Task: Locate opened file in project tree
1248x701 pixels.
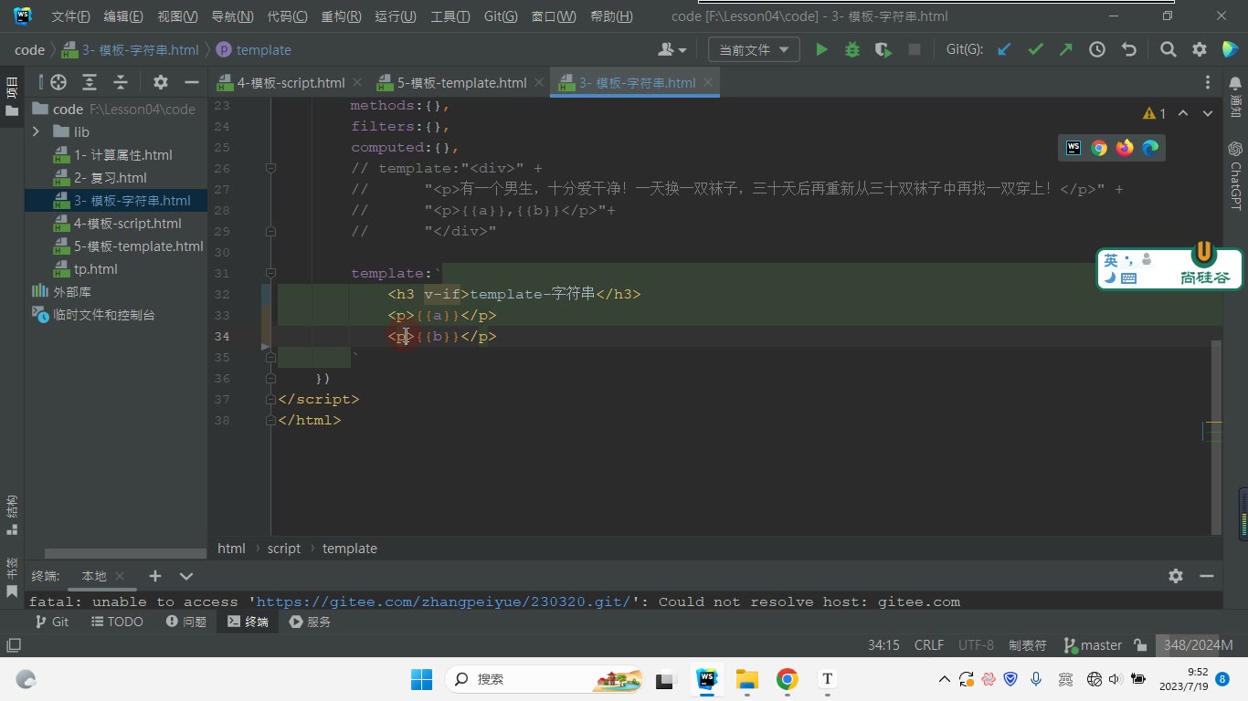Action: pos(58,82)
